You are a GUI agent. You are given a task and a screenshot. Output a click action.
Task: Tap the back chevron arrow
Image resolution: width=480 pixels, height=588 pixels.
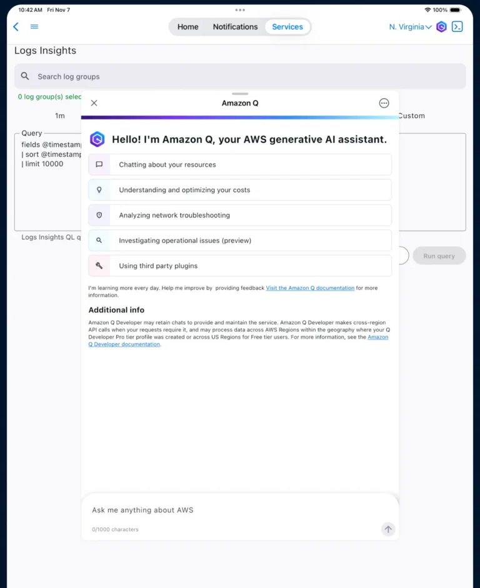(x=16, y=27)
